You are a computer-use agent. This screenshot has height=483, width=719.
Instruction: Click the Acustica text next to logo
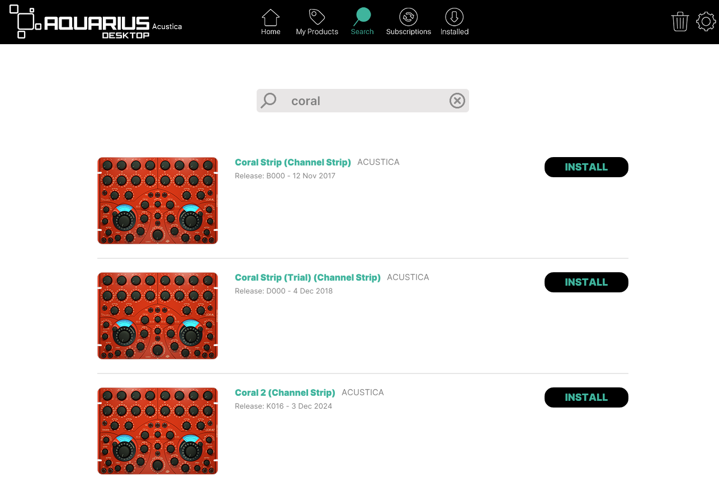pyautogui.click(x=167, y=26)
